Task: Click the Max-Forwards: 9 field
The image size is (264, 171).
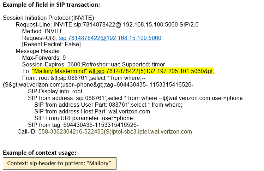Action: [x=44, y=58]
